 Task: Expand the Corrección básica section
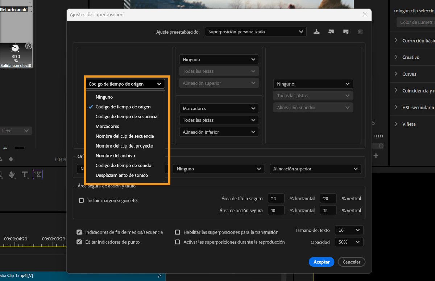pyautogui.click(x=396, y=40)
